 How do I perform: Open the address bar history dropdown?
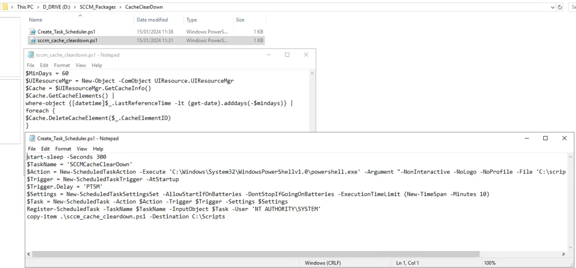tap(552, 7)
